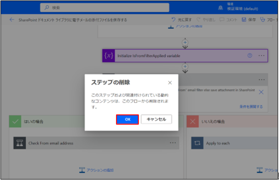This screenshot has width=279, height=180.
Task: Open help for Initialize IsFromFilterApplied variable
Action: pyautogui.click(x=250, y=55)
